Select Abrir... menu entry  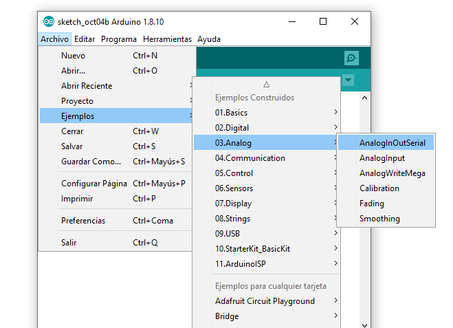pyautogui.click(x=116, y=71)
